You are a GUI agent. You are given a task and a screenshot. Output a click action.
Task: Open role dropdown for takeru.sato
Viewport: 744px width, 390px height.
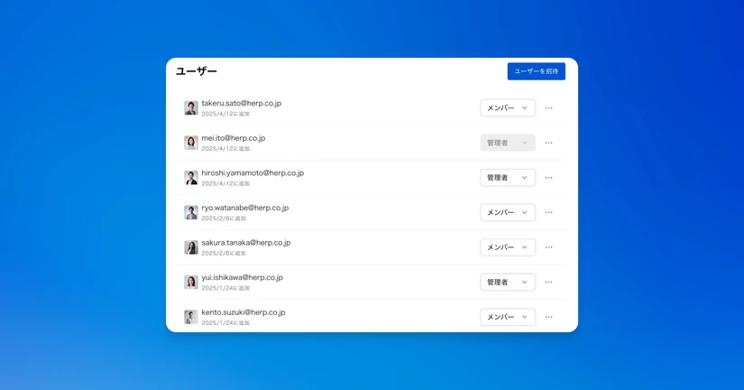(508, 107)
